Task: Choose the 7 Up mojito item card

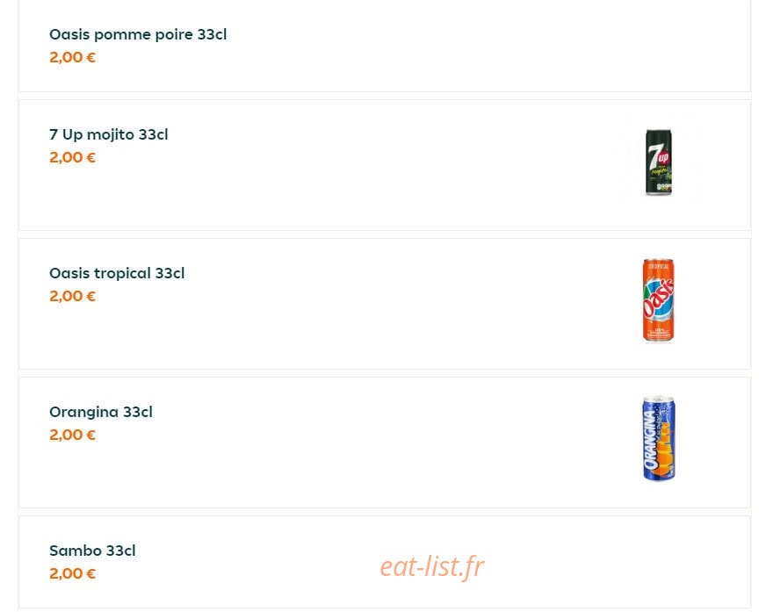Action: click(x=385, y=165)
